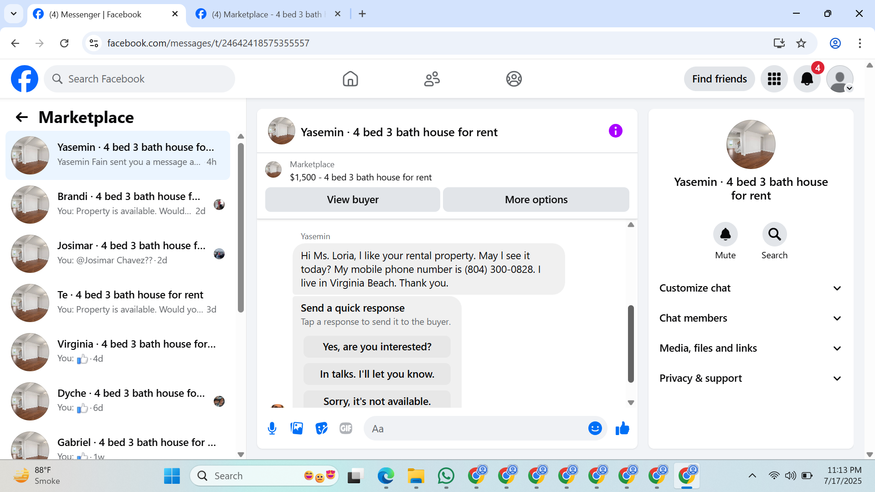Open Microsoft Edge from the taskbar
This screenshot has height=492, width=875.
386,476
